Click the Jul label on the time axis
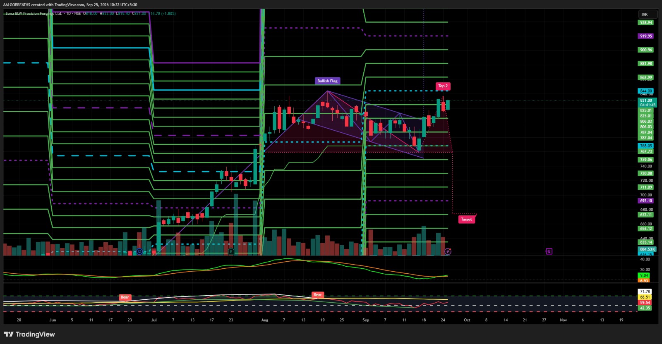This screenshot has width=662, height=344. (154, 320)
